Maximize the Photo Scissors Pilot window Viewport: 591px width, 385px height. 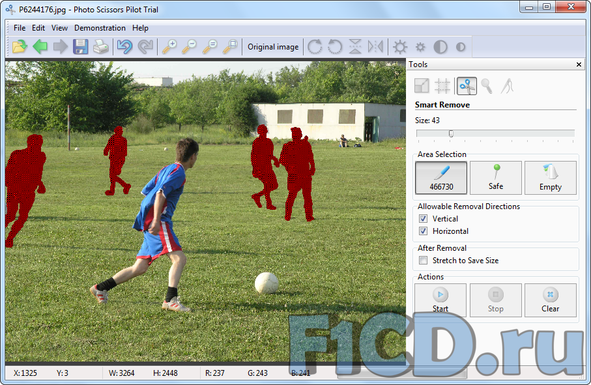547,7
